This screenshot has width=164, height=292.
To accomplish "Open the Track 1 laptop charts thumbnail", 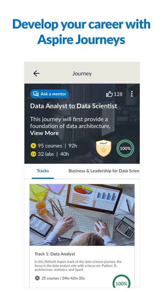I will tap(82, 215).
